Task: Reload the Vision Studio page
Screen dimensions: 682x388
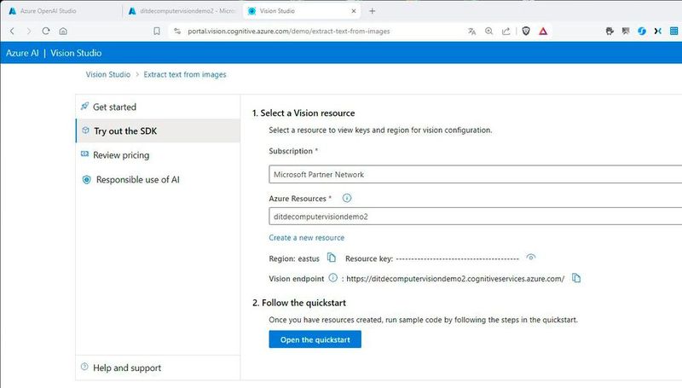Action: [46, 31]
